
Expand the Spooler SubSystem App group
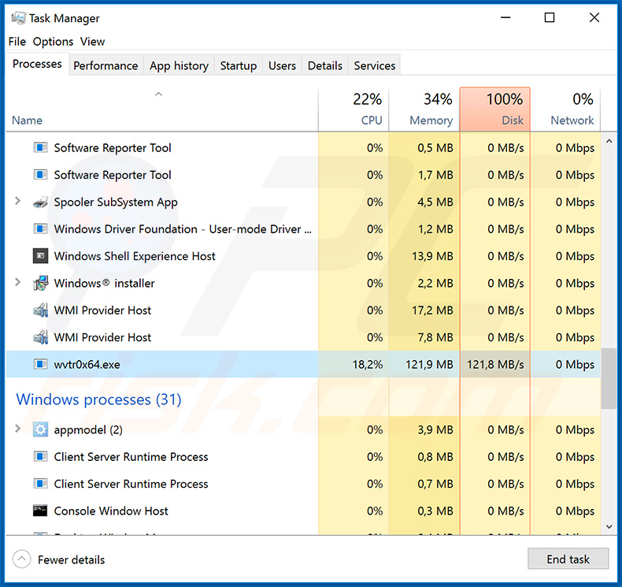pos(17,201)
